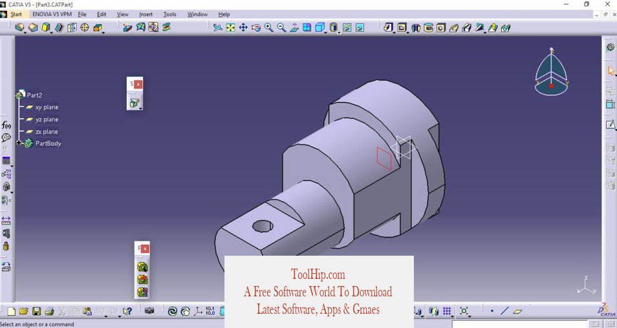Click the Formula f(x) icon

[x=6, y=125]
